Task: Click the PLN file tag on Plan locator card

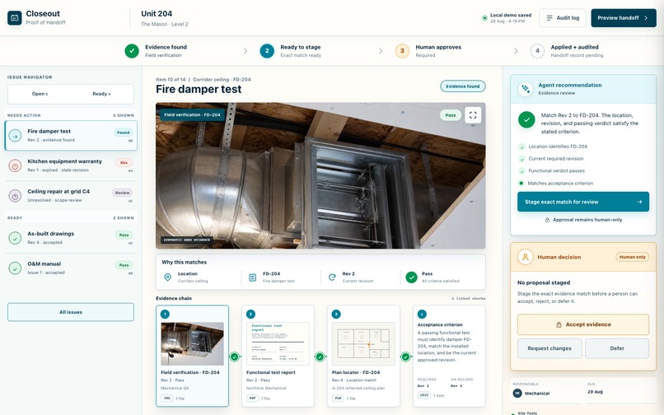Action: [338, 399]
